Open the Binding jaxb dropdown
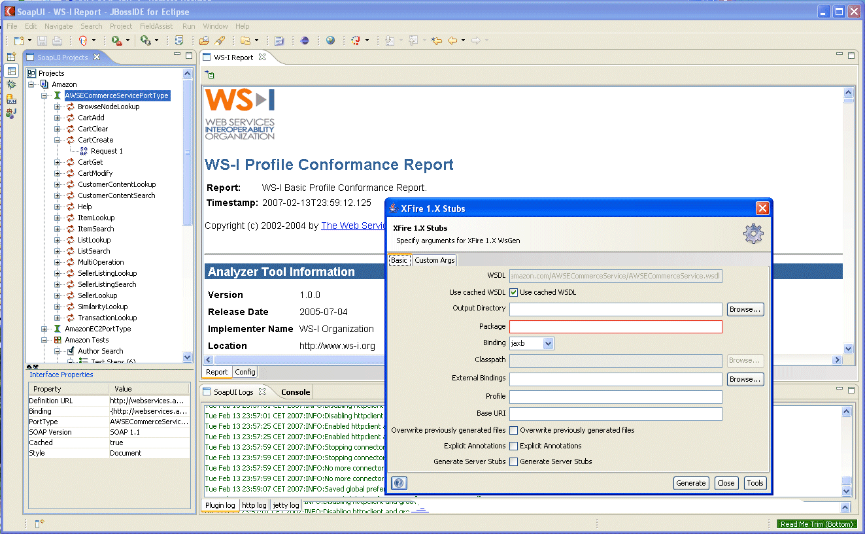865x534 pixels. (548, 343)
